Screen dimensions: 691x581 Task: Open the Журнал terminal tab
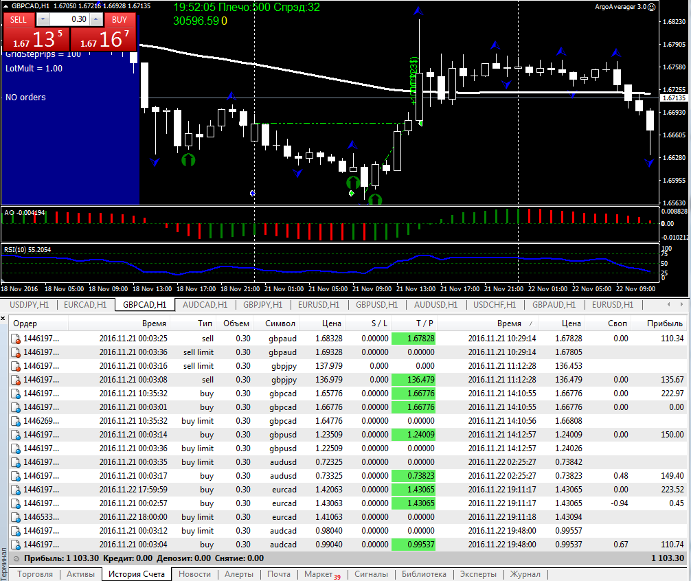click(525, 574)
